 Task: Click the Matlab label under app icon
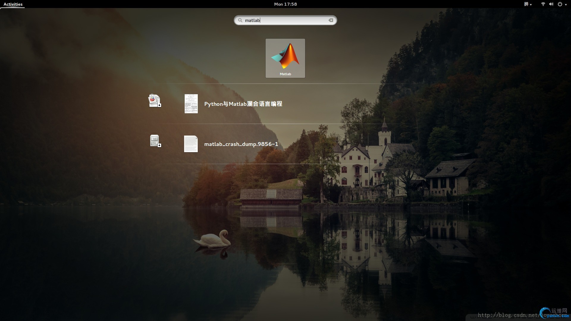[285, 74]
